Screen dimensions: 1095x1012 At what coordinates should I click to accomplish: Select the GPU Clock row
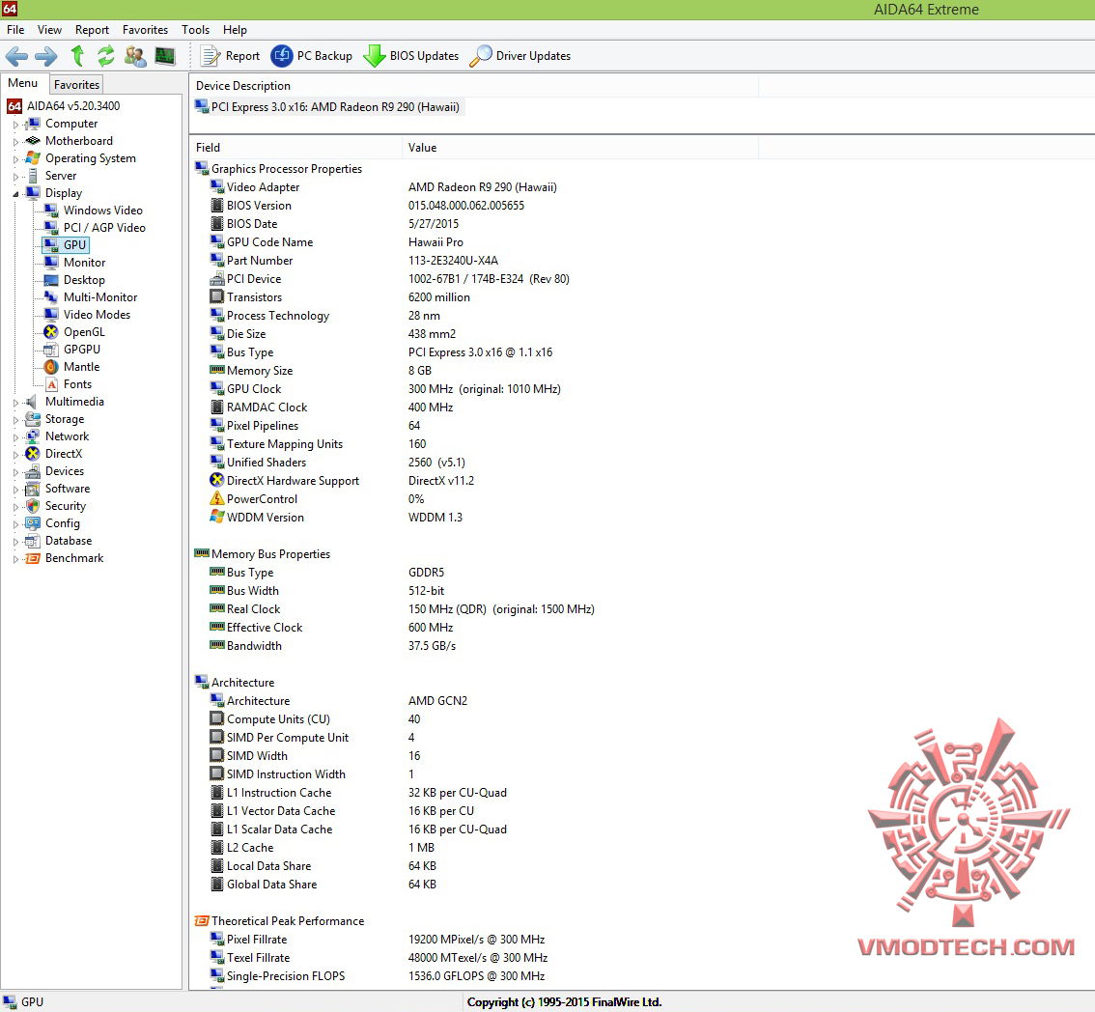click(x=384, y=389)
